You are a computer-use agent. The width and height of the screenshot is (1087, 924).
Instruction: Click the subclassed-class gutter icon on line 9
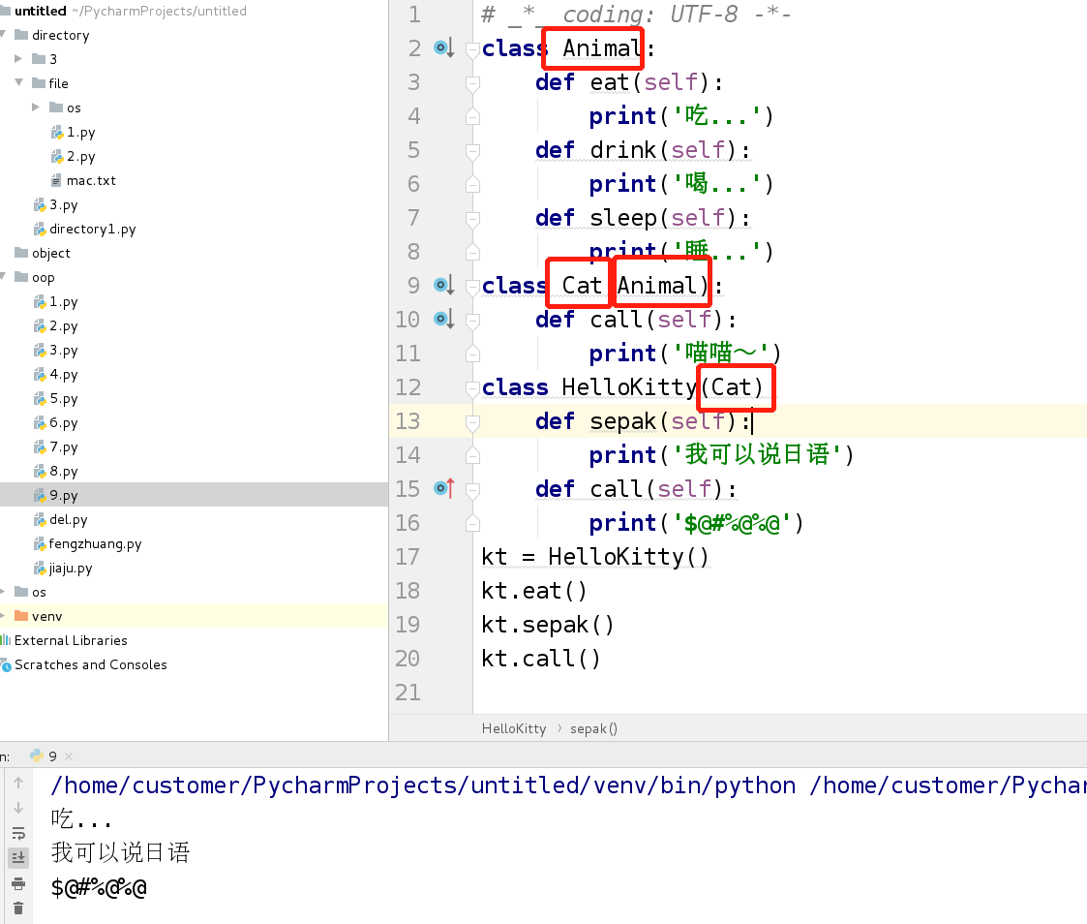tap(443, 285)
